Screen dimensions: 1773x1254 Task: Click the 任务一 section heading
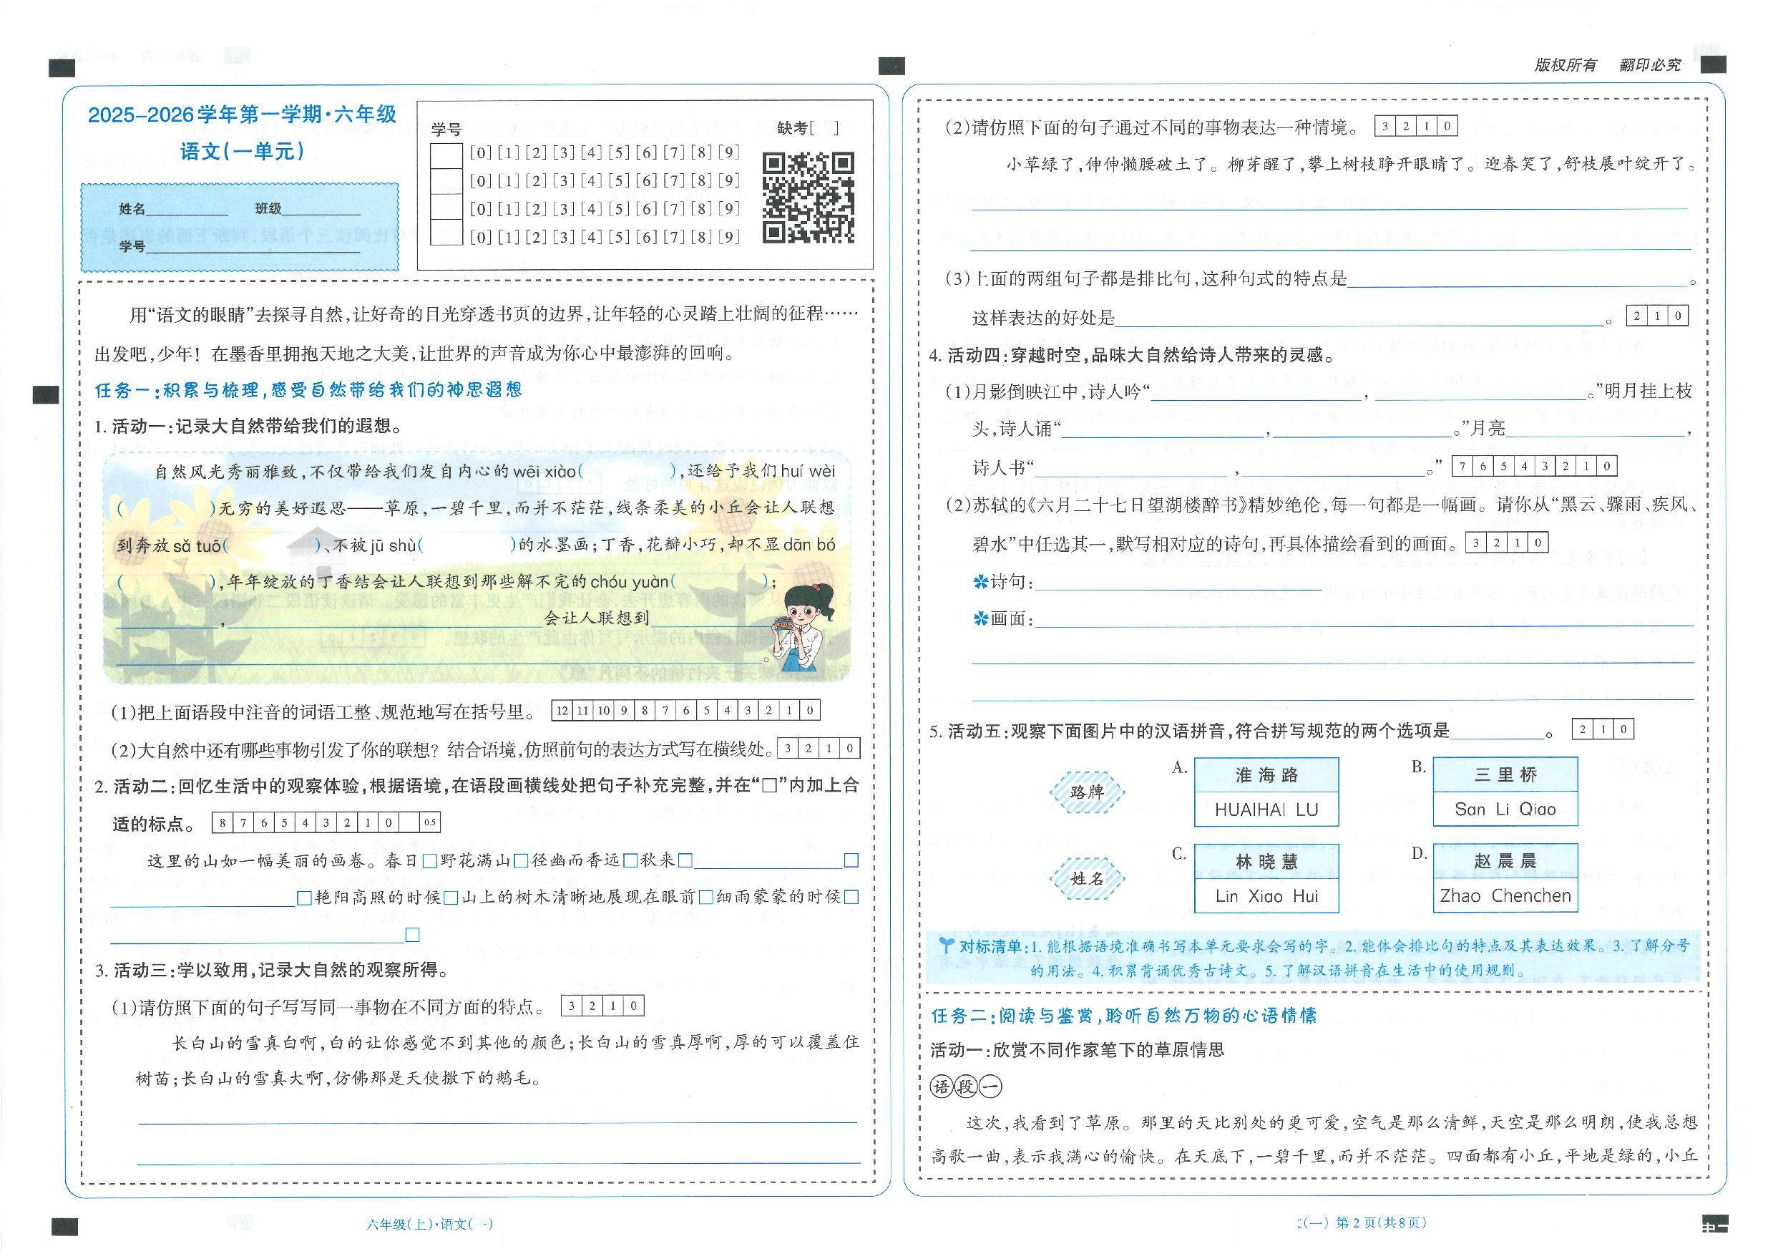tap(308, 389)
